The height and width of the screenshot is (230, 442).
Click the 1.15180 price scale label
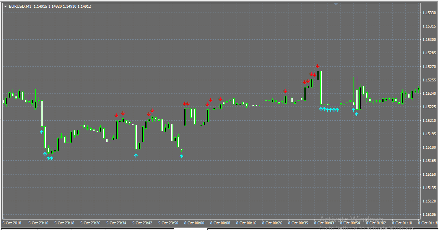coord(429,147)
